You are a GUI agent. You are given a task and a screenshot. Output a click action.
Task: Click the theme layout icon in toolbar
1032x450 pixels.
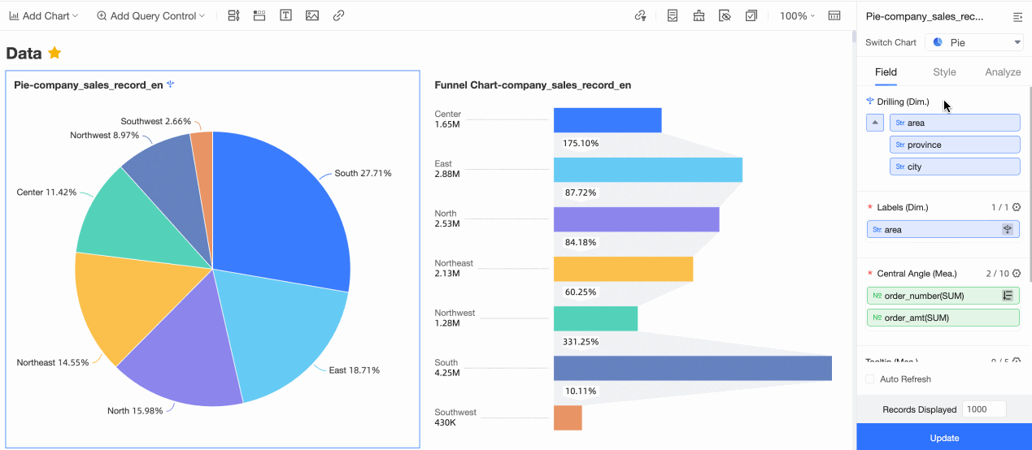699,15
